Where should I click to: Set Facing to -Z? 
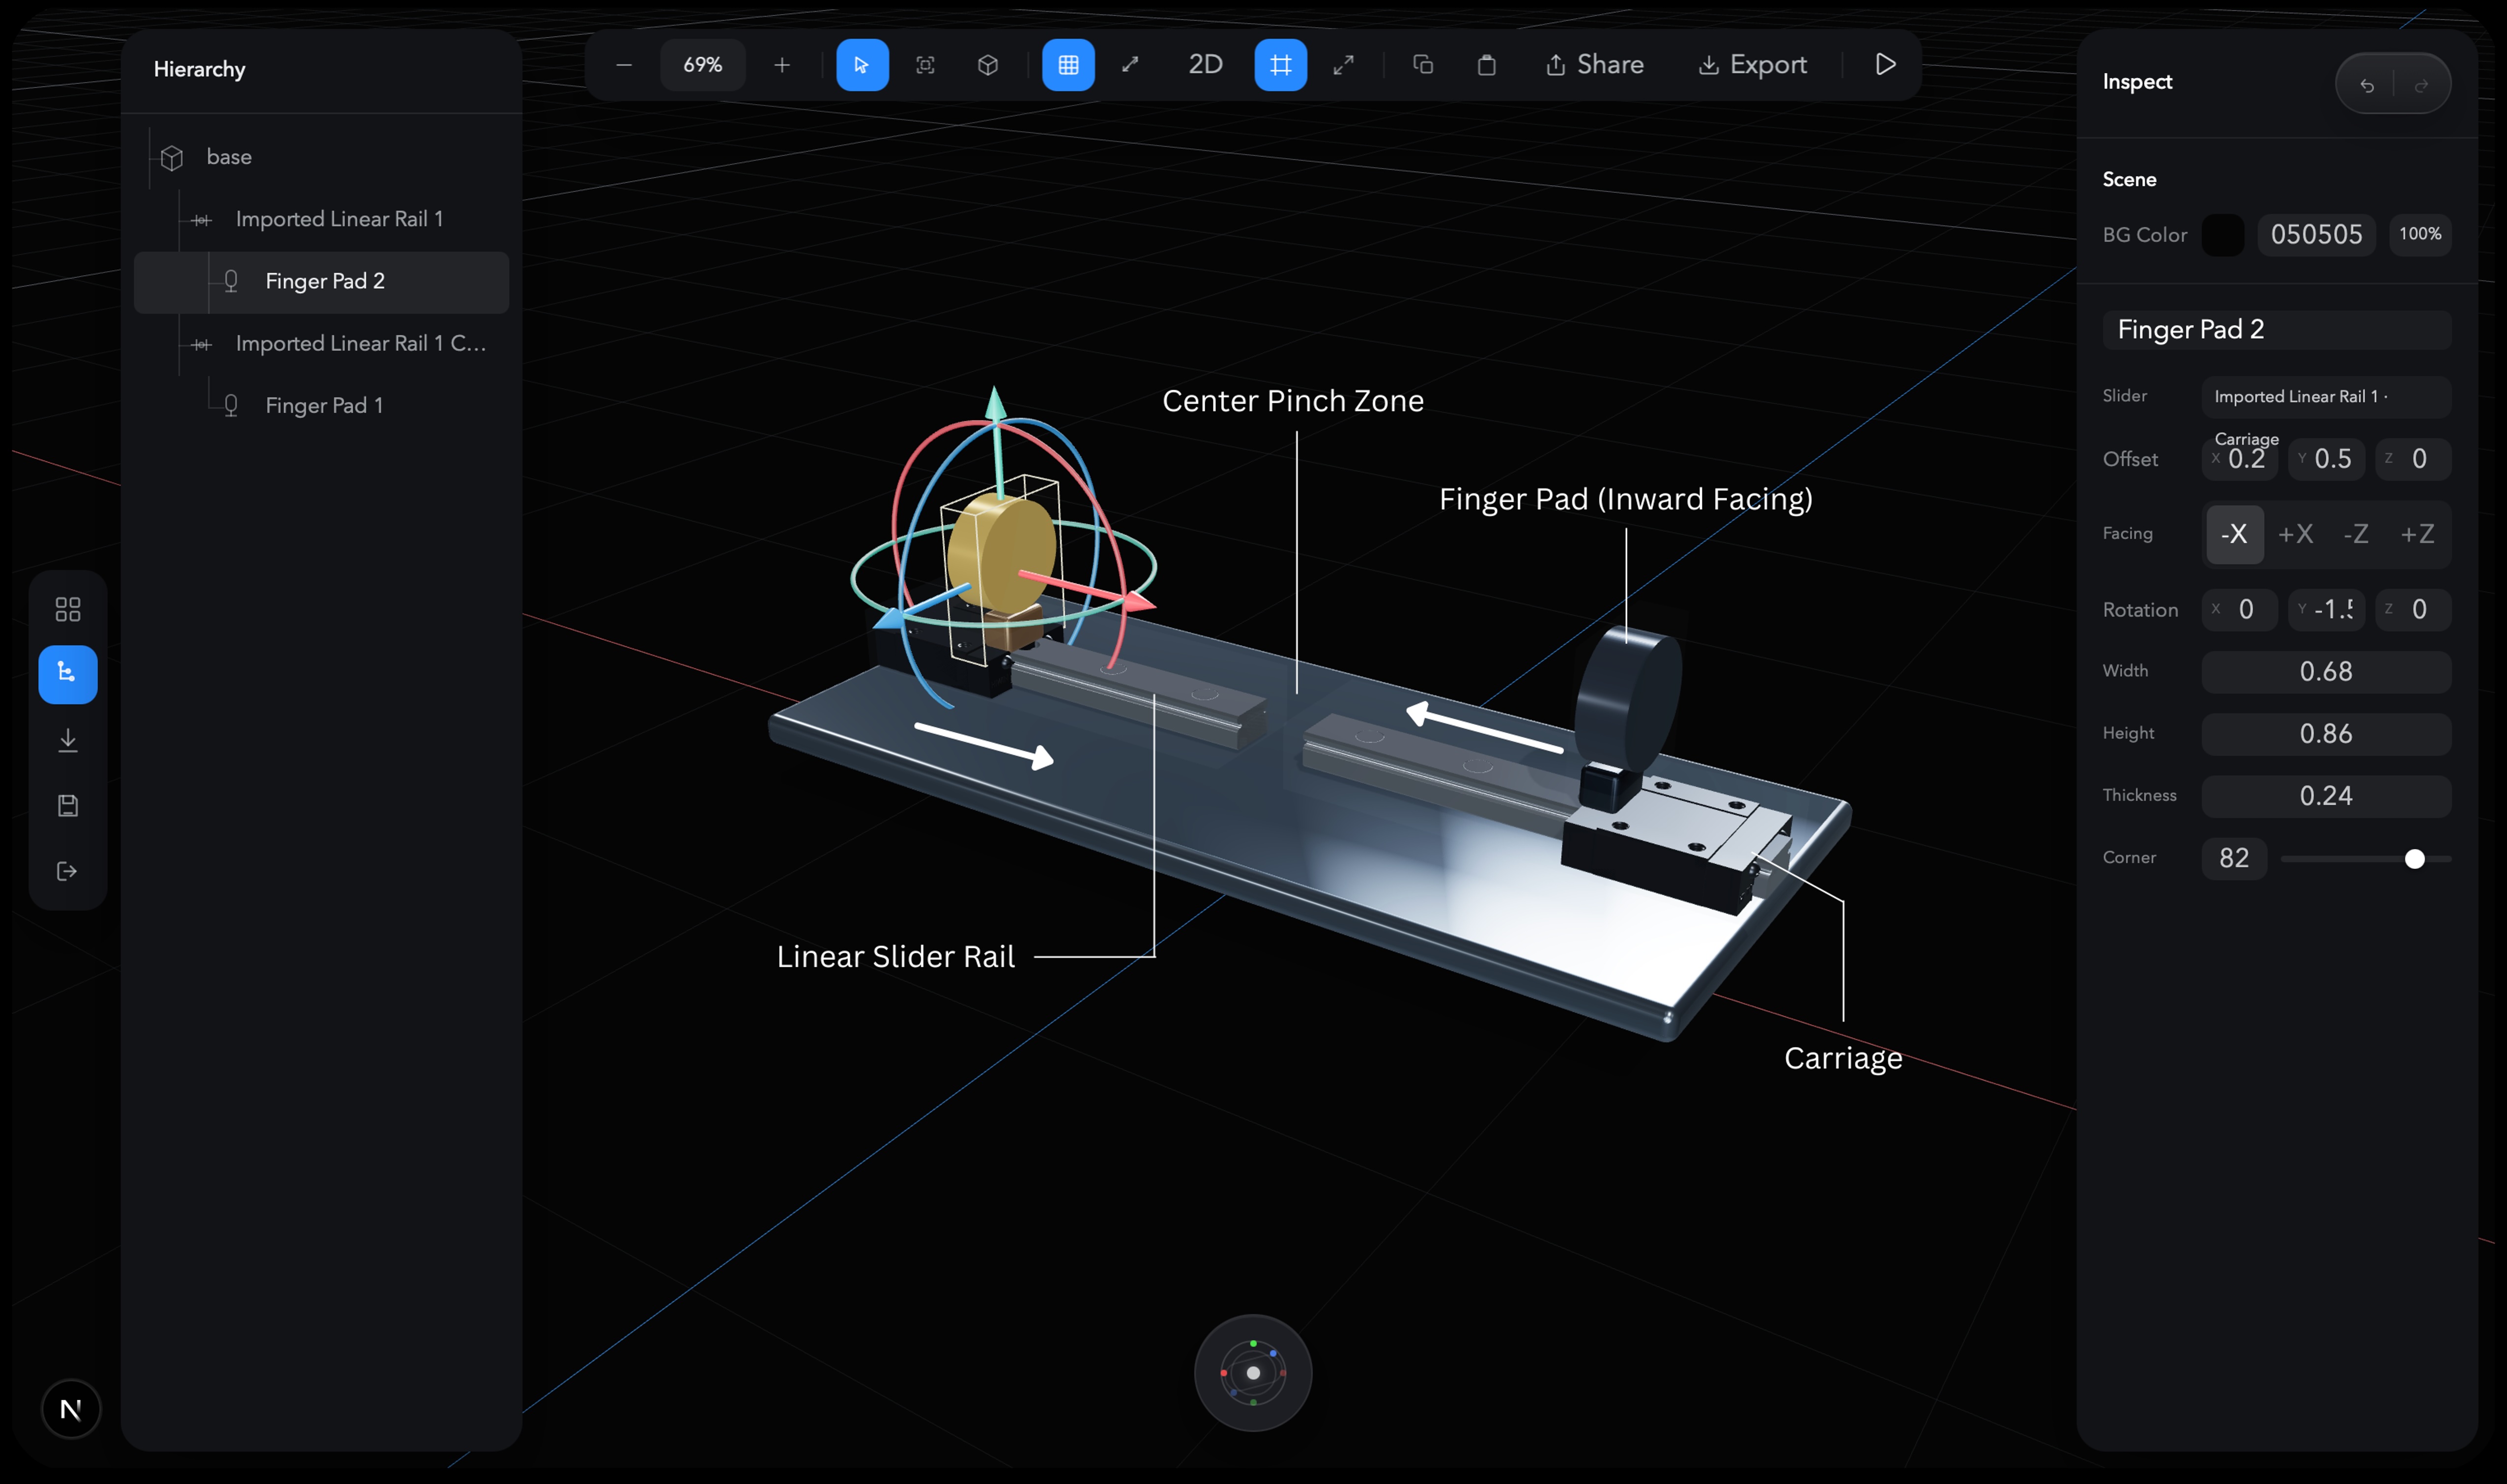click(2357, 535)
